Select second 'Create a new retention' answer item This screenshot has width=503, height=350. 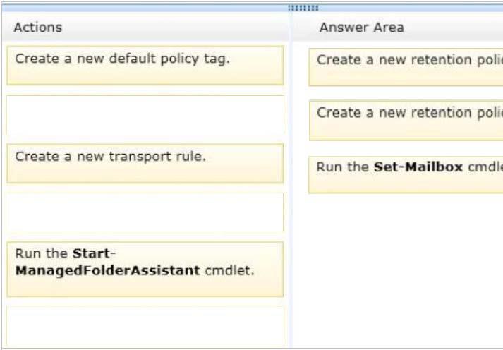click(x=406, y=120)
